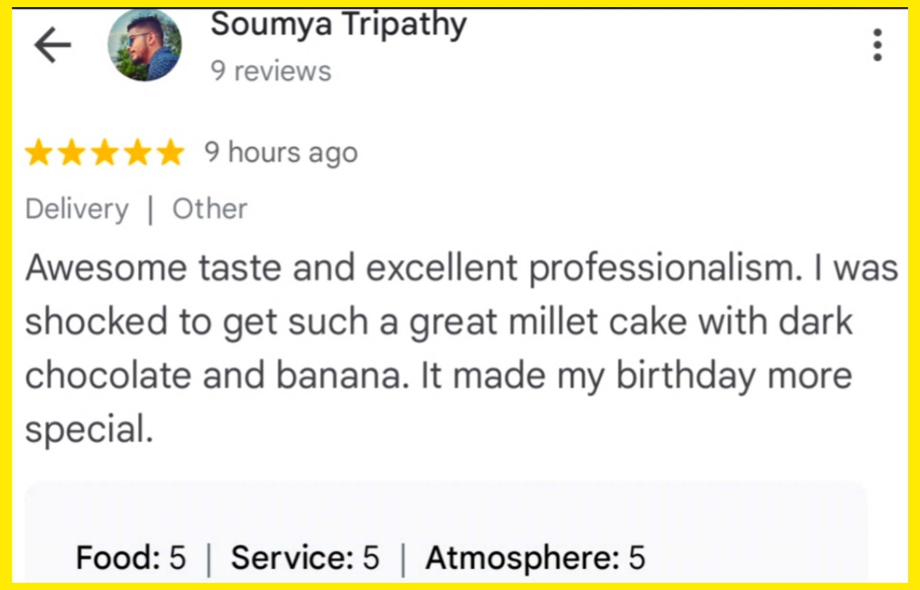Image resolution: width=920 pixels, height=590 pixels.
Task: Select the Delivery tag
Action: [77, 209]
